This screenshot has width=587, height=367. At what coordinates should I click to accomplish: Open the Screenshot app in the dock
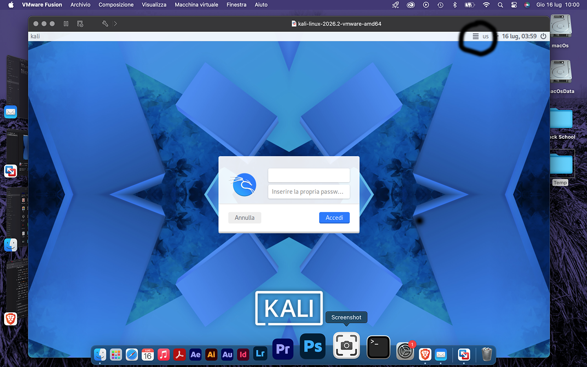coord(346,345)
